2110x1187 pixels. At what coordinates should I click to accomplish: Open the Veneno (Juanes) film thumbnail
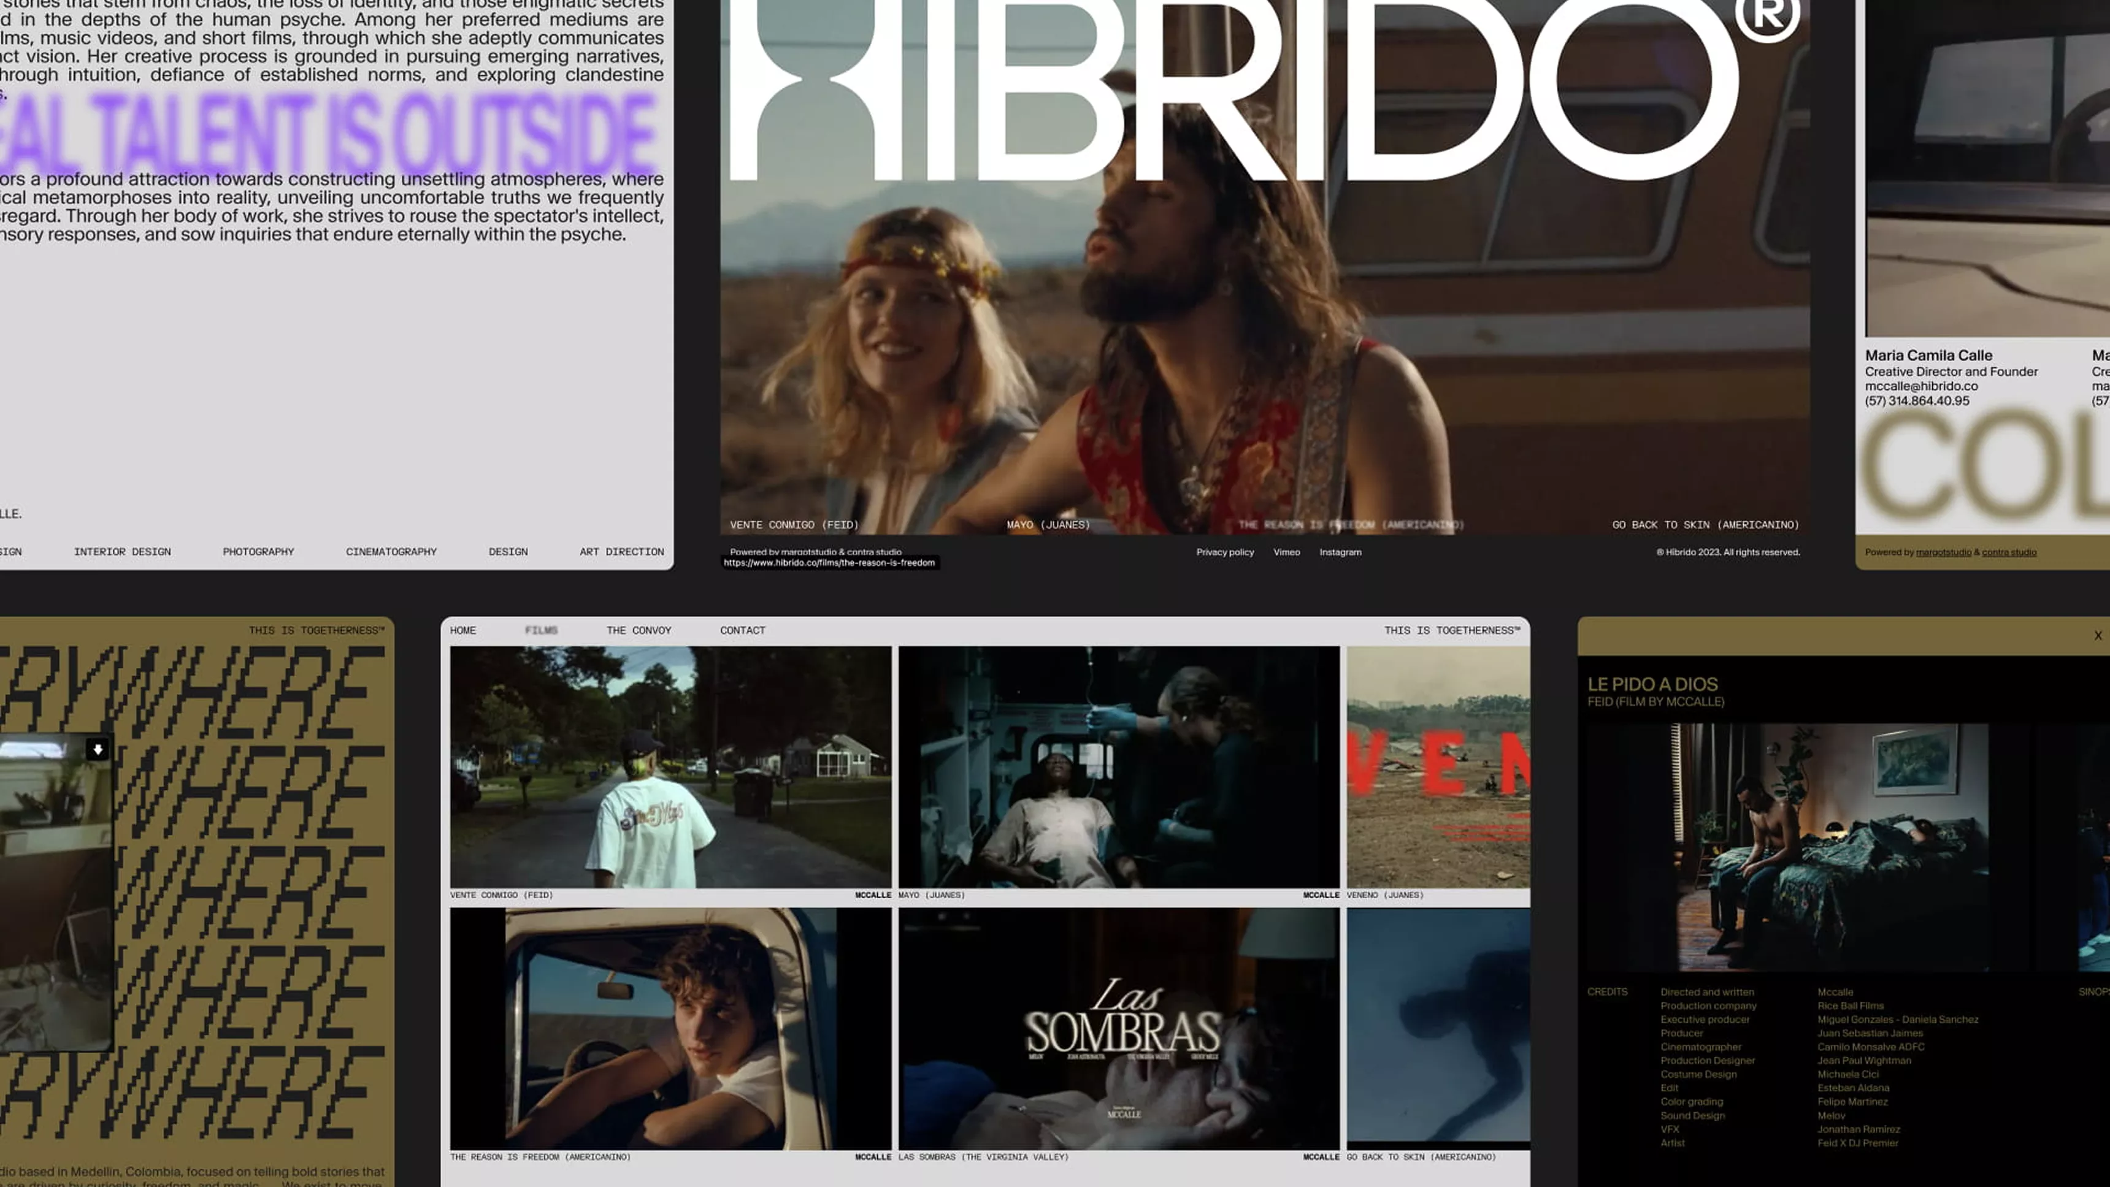[x=1438, y=766]
